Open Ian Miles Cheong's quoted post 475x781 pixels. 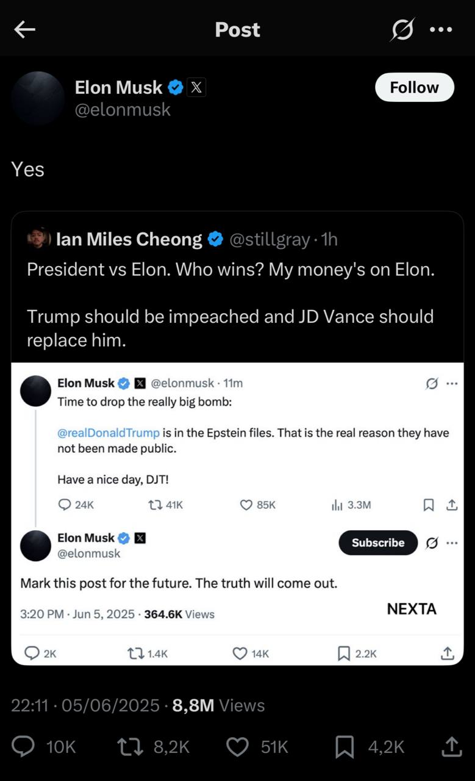click(230, 292)
